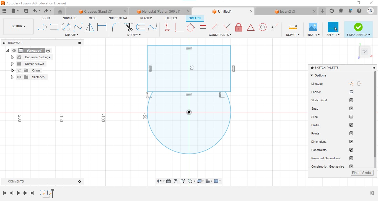
Task: Select the Select tool icon
Action: coord(333,27)
